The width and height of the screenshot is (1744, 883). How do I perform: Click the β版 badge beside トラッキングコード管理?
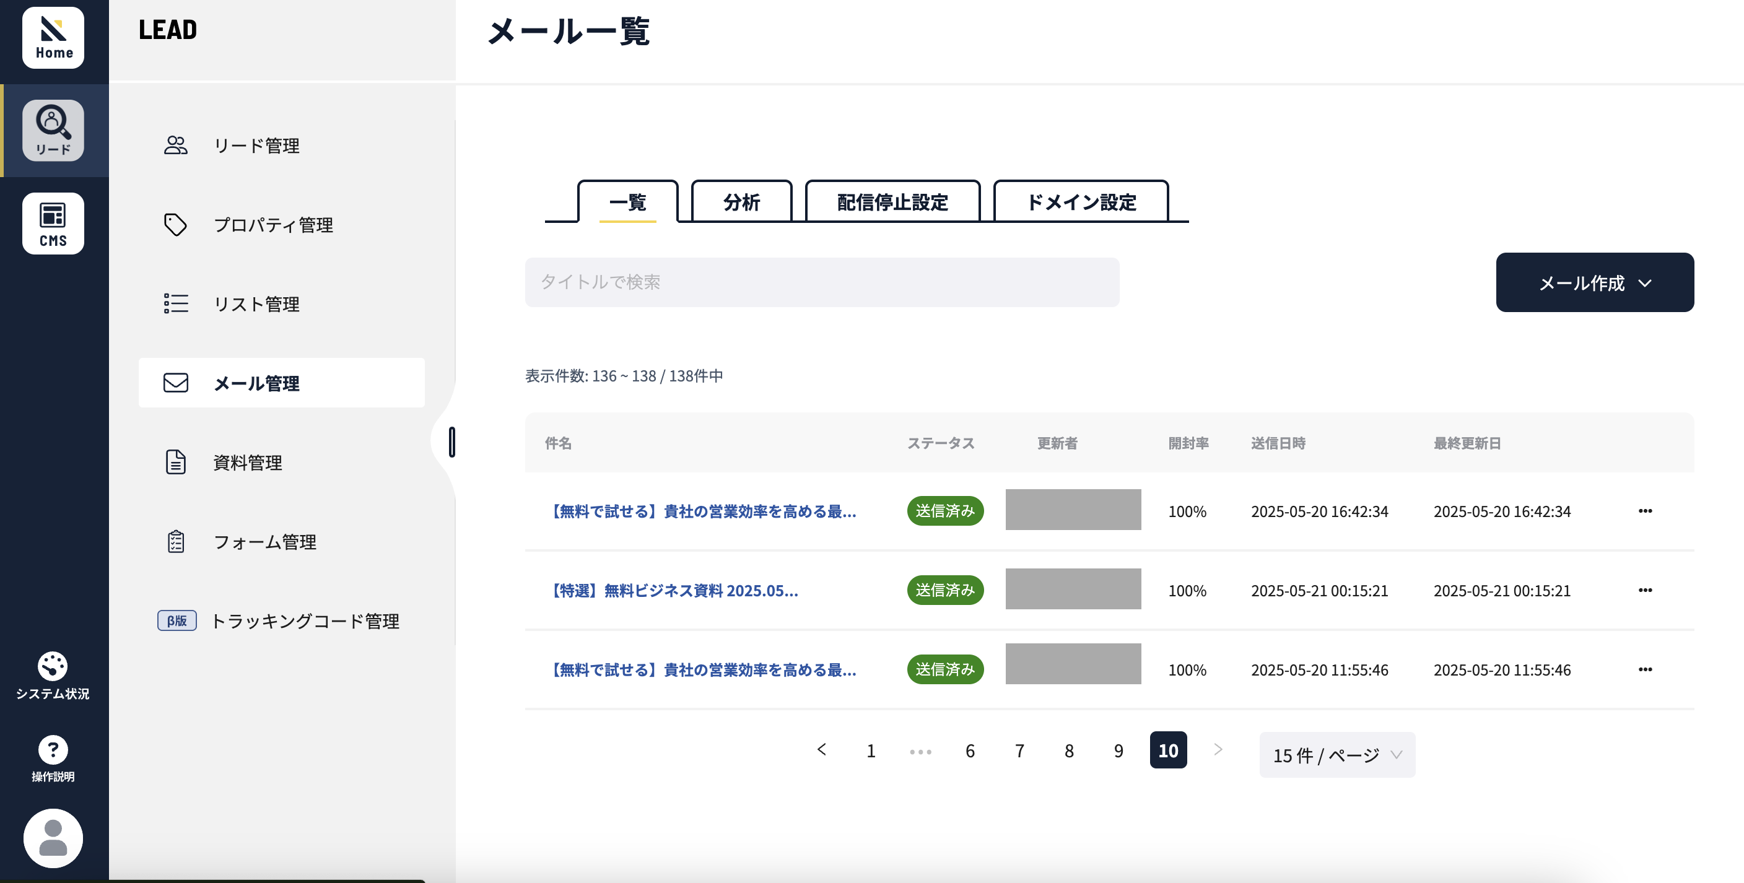[x=177, y=620]
